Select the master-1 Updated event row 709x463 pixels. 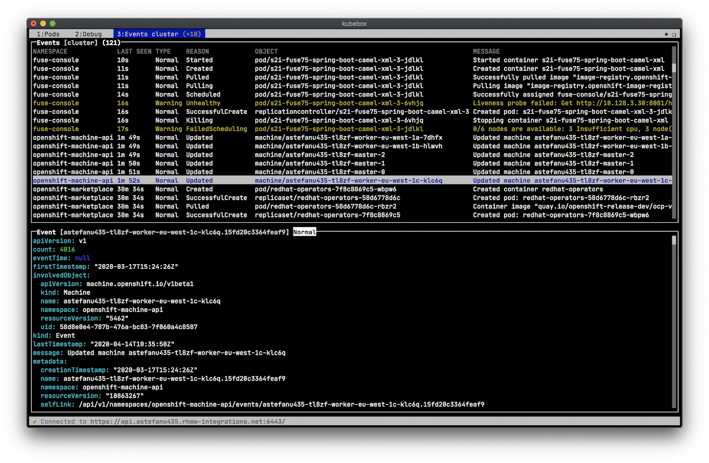coord(352,163)
